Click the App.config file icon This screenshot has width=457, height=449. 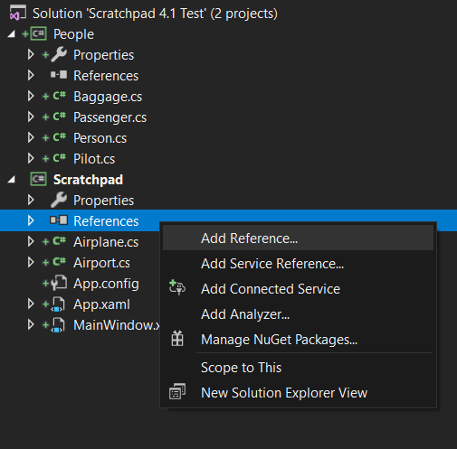coord(59,283)
